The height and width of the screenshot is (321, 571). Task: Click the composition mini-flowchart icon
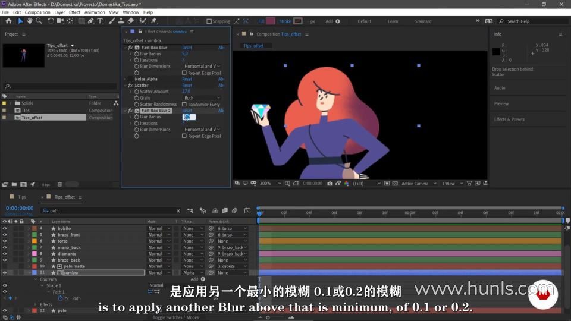click(190, 210)
